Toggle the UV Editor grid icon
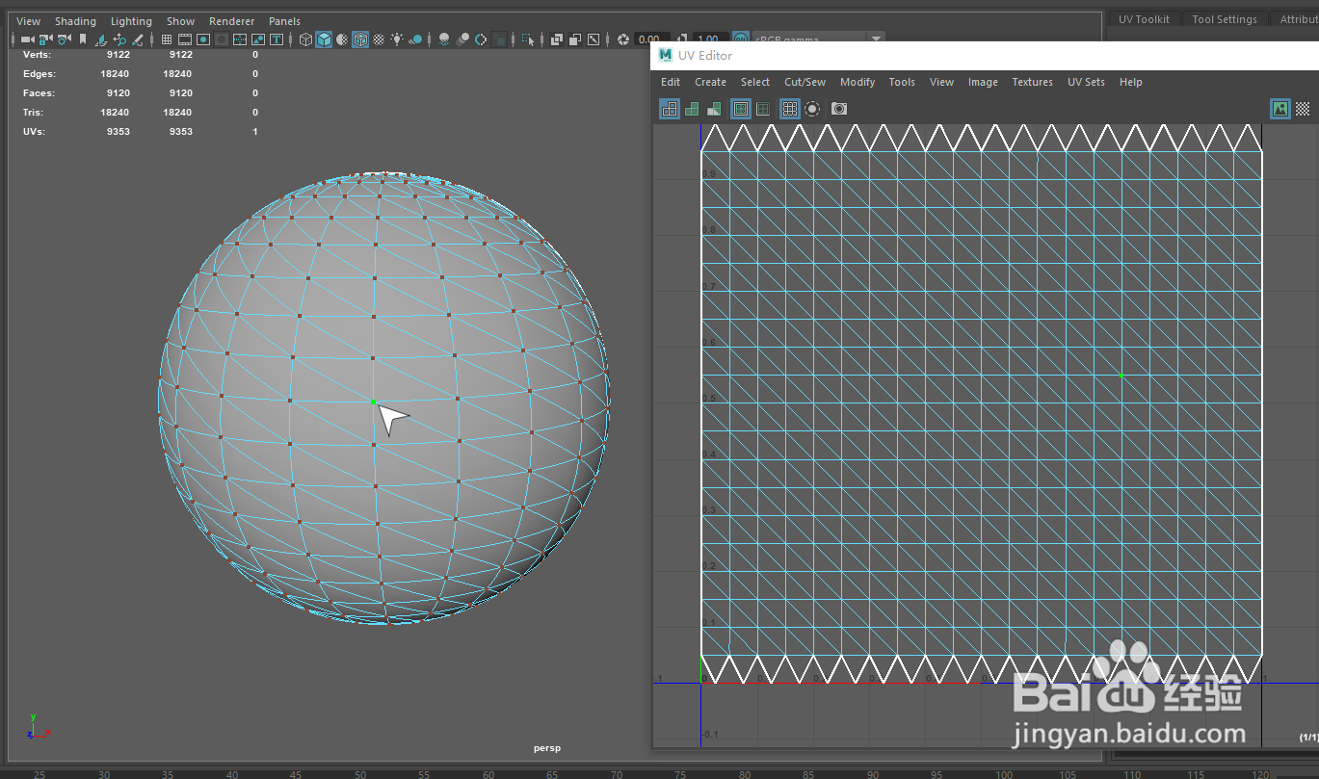This screenshot has height=779, width=1319. 790,109
